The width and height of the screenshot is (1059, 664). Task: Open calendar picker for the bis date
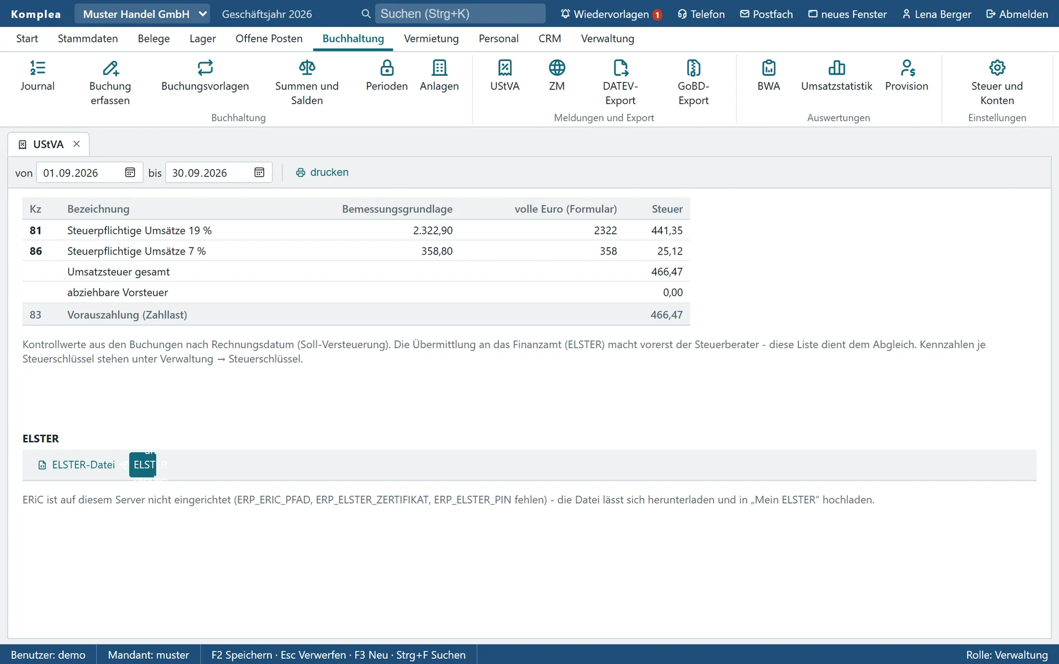pyautogui.click(x=259, y=172)
